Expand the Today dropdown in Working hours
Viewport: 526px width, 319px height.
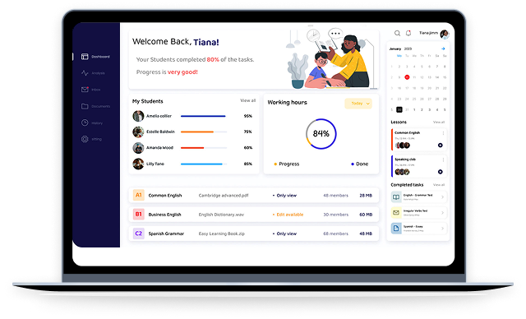(x=358, y=104)
